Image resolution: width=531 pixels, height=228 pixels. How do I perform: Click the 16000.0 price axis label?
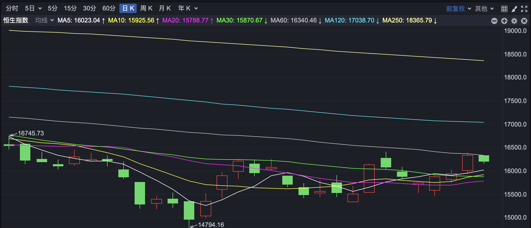tap(515, 171)
